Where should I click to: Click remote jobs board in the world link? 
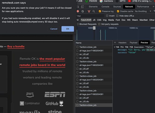[42, 65]
